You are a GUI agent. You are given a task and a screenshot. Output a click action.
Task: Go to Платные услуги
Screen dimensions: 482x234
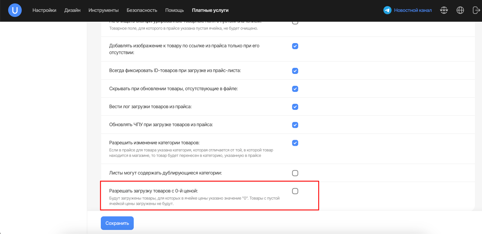click(210, 11)
